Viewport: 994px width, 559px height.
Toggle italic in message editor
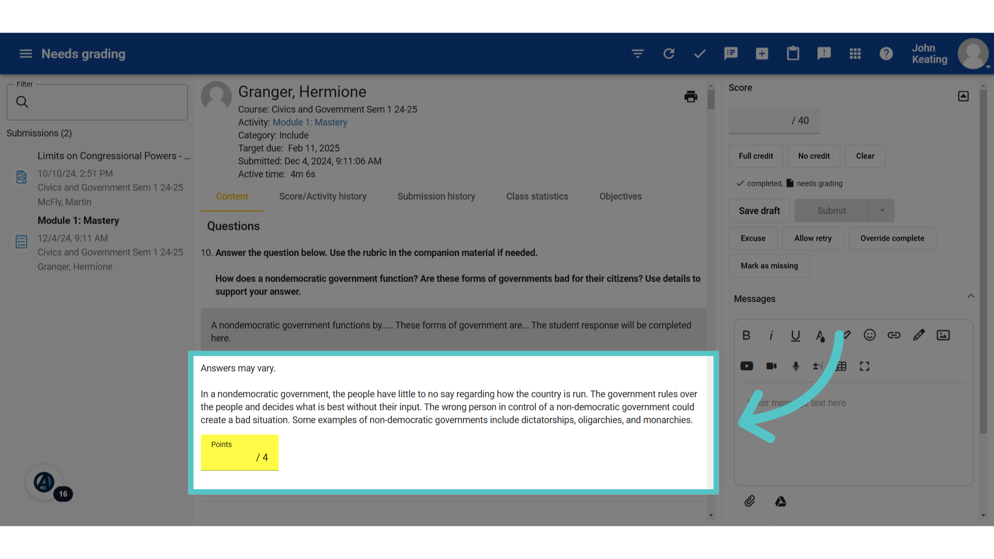pos(771,335)
